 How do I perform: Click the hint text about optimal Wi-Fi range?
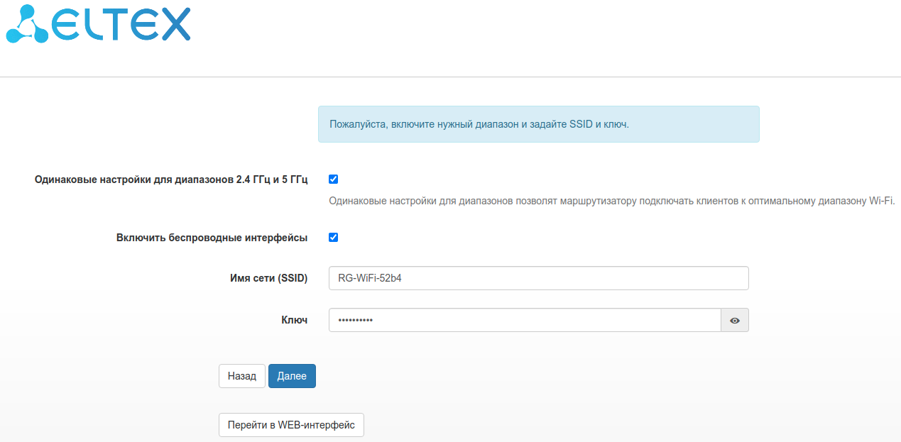pos(611,201)
